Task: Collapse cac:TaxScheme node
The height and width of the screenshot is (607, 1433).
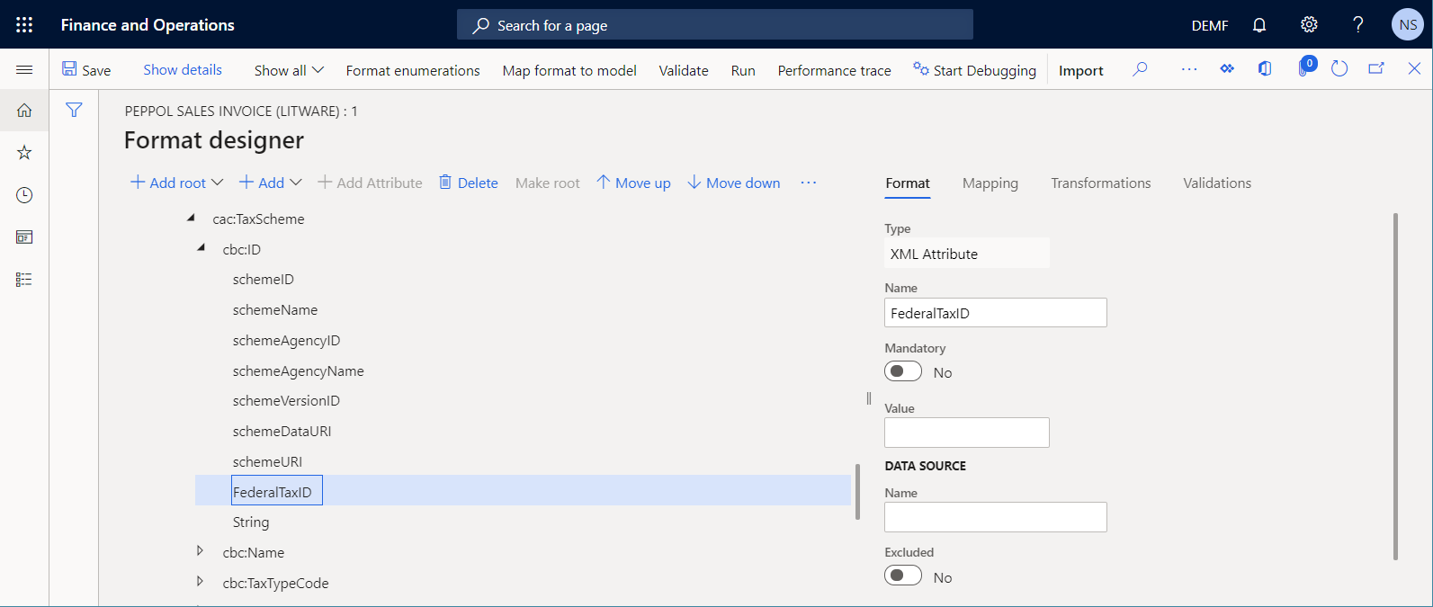Action: tap(190, 218)
